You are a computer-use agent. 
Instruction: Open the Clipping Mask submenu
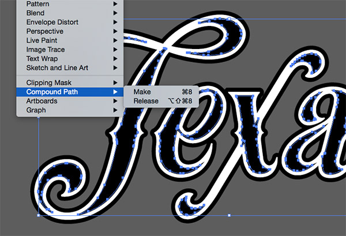[48, 83]
